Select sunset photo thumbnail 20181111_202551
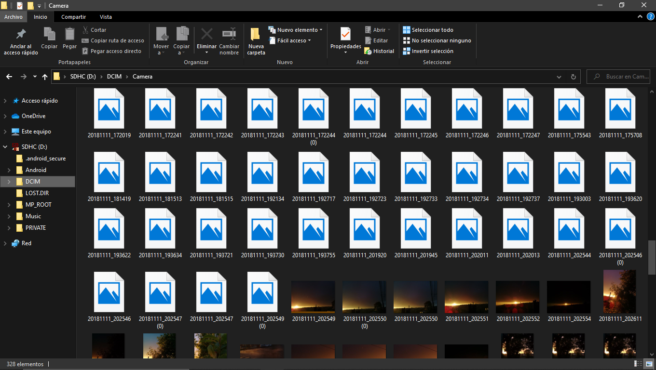The width and height of the screenshot is (656, 370). click(466, 297)
